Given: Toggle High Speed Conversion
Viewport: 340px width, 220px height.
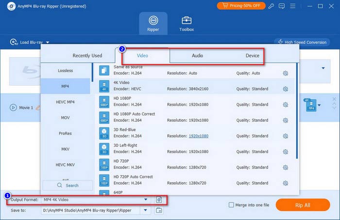Looking at the screenshot, I should [302, 42].
